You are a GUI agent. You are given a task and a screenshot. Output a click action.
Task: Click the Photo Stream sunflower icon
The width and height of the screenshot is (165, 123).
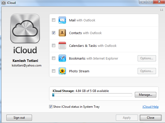62,71
